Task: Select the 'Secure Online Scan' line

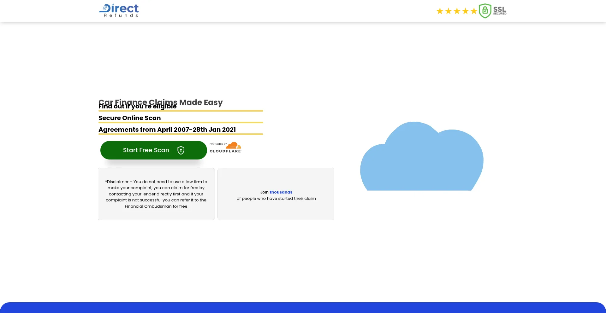Action: (x=129, y=118)
